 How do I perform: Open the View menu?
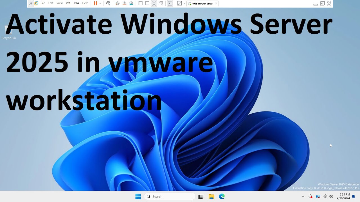tap(60, 3)
